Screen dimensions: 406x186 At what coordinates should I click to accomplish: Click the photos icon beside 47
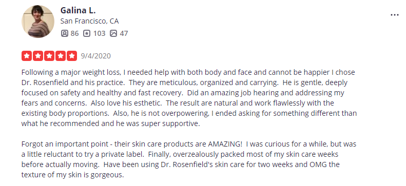click(x=113, y=33)
